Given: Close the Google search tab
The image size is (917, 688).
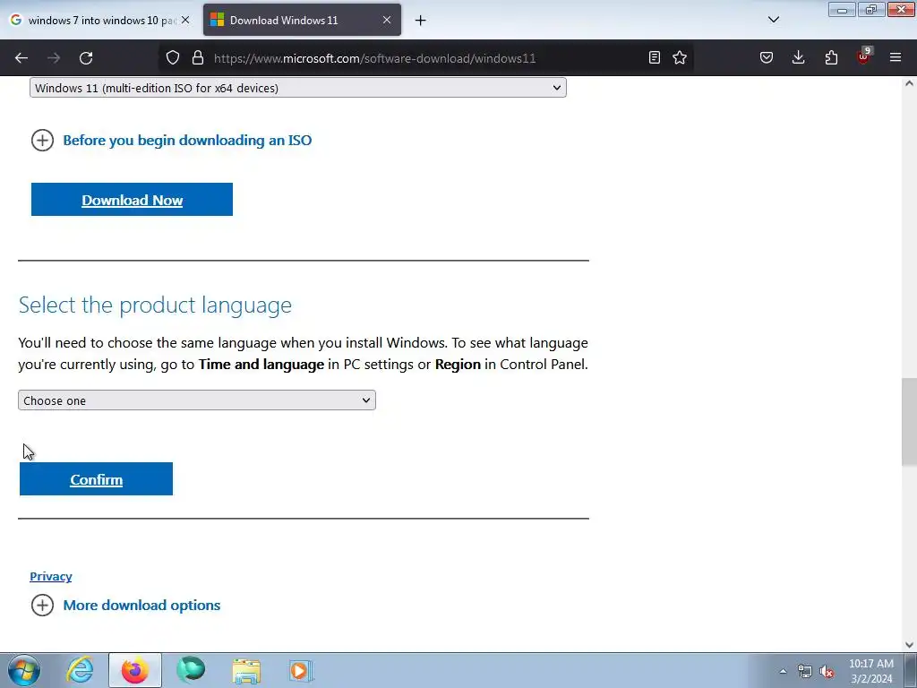Looking at the screenshot, I should 184,20.
